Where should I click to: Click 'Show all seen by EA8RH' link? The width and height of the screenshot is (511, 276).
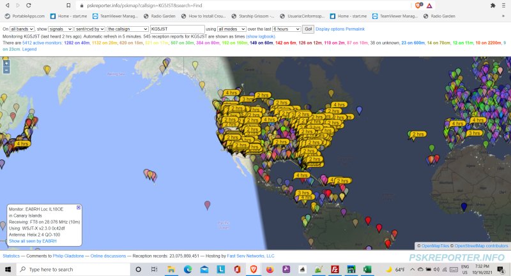(33, 241)
